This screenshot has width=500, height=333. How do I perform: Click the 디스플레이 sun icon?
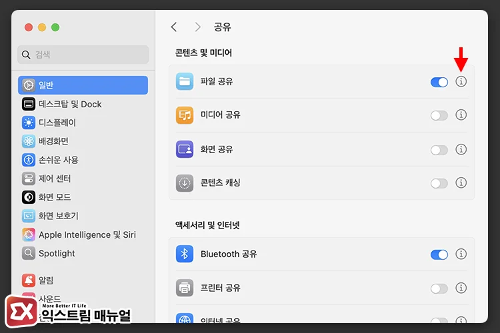[29, 123]
